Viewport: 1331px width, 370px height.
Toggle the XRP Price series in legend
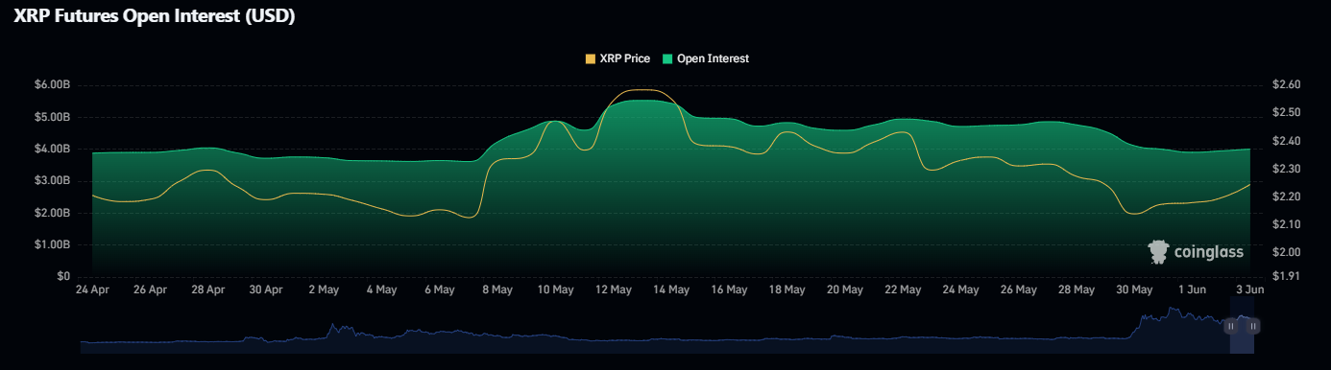pyautogui.click(x=617, y=58)
